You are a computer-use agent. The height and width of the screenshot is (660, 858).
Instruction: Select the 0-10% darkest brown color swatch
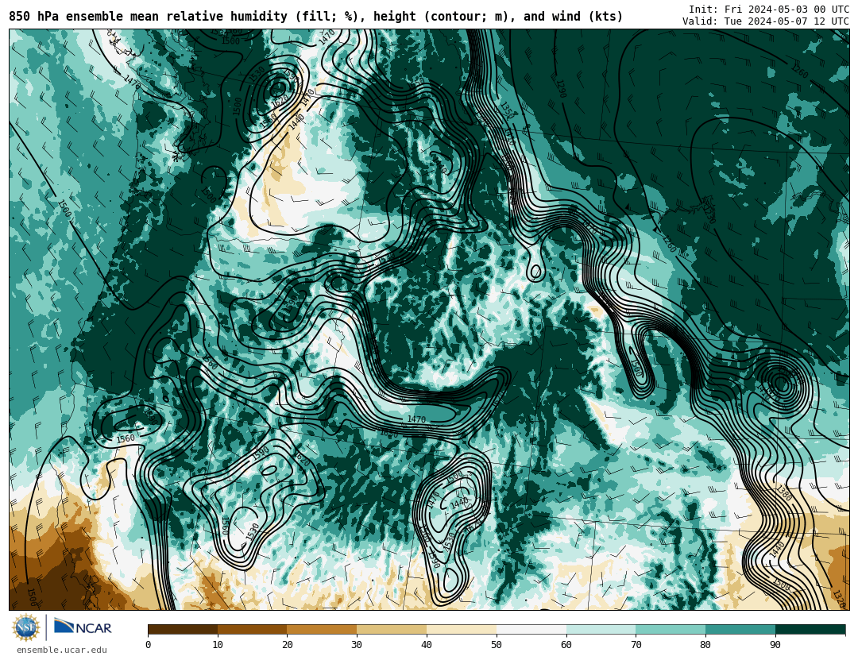tap(183, 629)
